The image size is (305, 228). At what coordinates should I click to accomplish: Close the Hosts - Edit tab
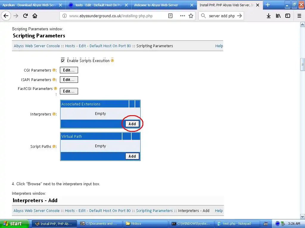click(x=126, y=5)
